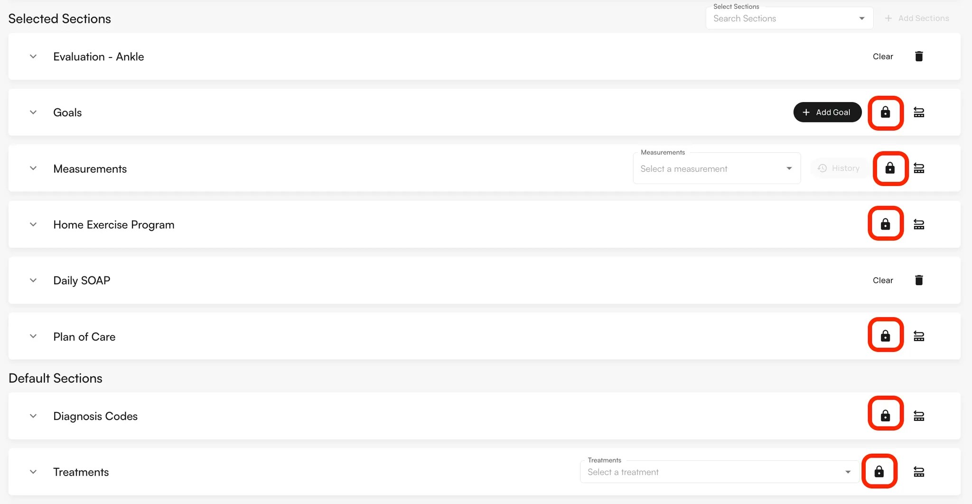Open measurement History

pos(839,168)
